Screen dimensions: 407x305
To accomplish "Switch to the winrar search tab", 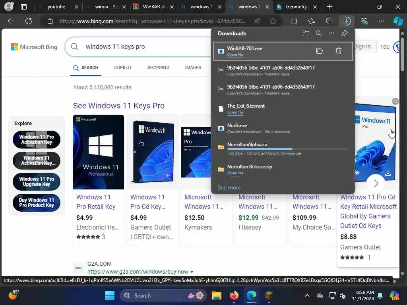I will pyautogui.click(x=106, y=7).
